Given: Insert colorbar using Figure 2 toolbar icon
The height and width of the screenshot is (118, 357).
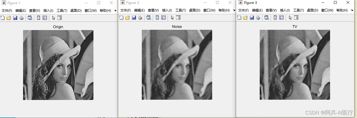Looking at the screenshot, I should [x=157, y=18].
